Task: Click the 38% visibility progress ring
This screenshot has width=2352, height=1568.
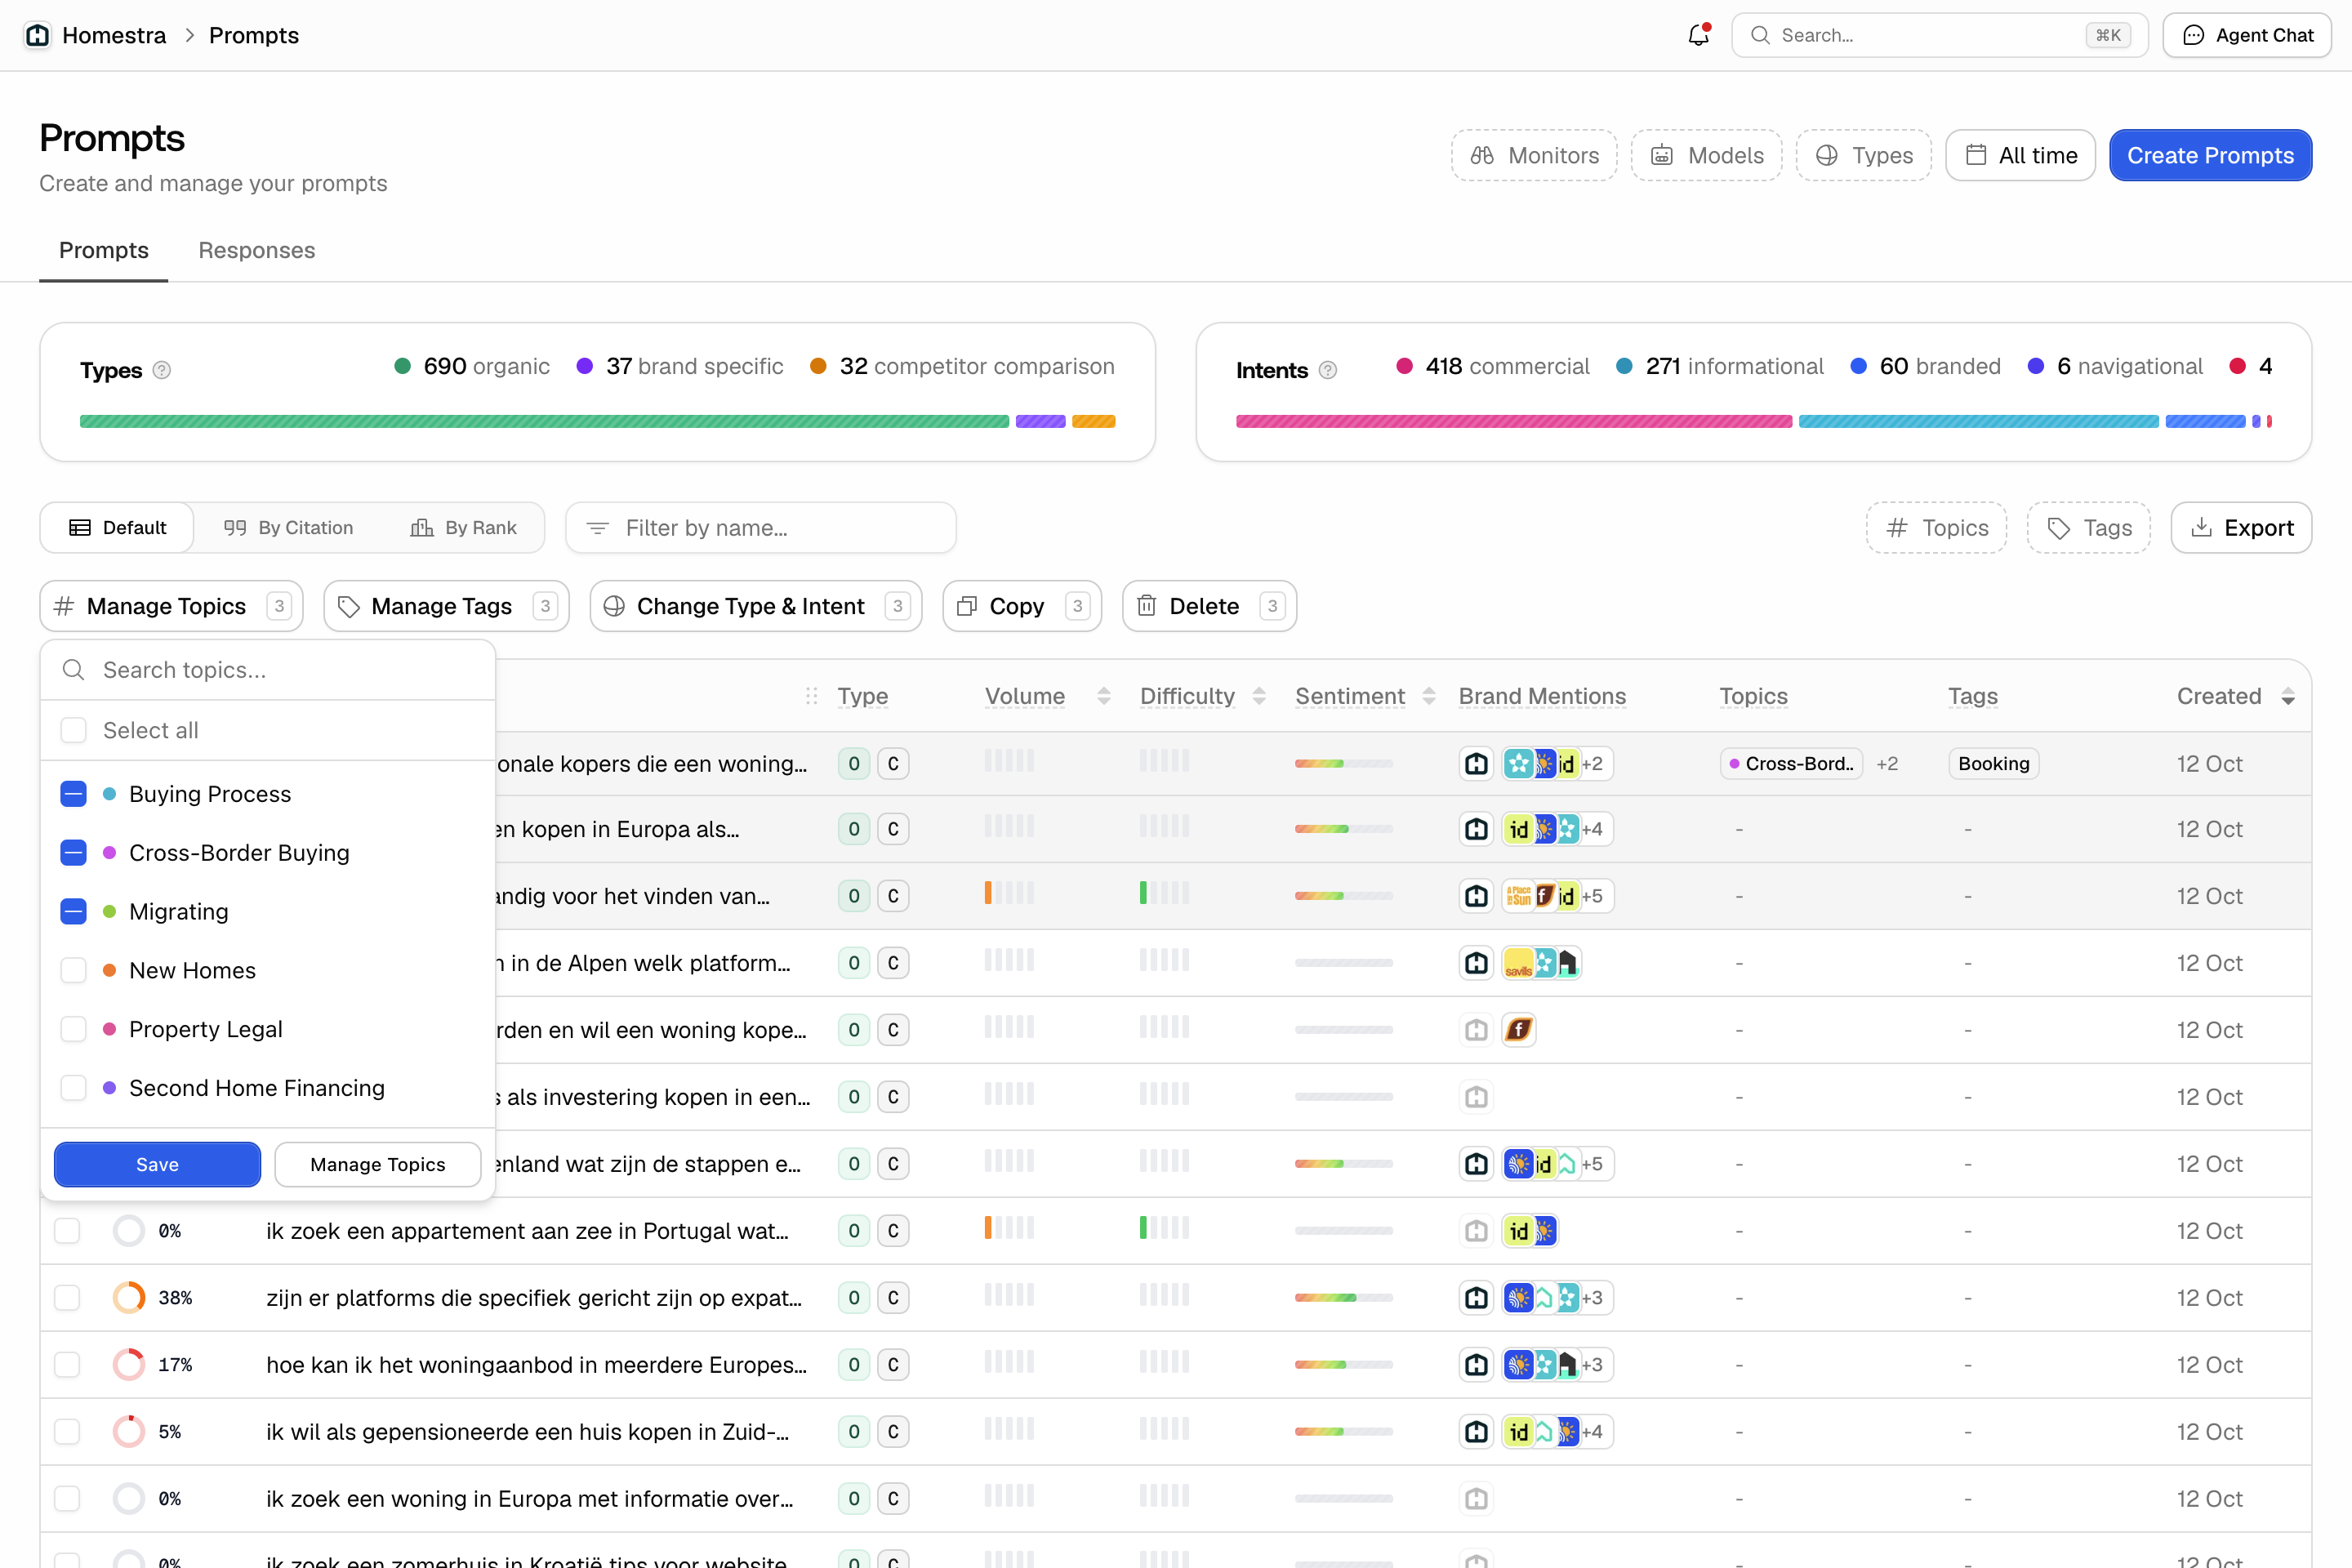Action: [129, 1298]
